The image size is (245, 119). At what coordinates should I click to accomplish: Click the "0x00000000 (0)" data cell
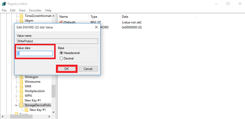point(132,27)
